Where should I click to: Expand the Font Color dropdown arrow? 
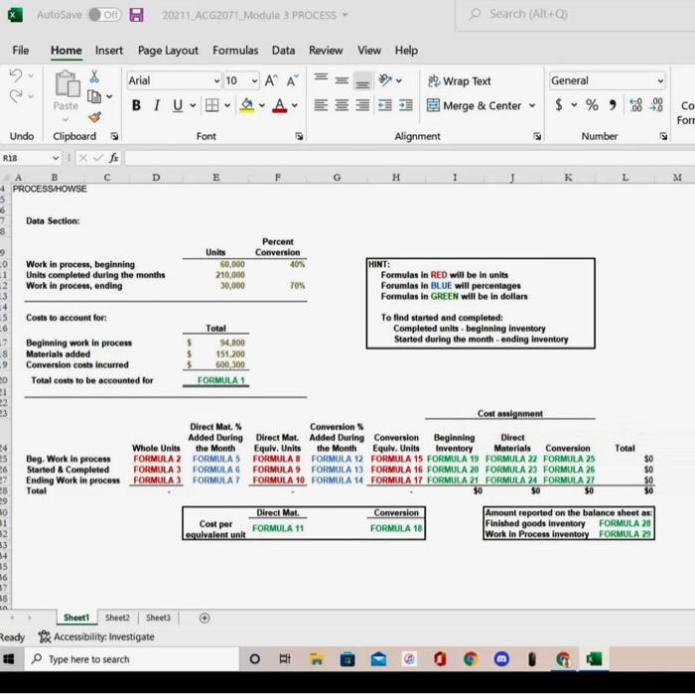click(x=295, y=105)
